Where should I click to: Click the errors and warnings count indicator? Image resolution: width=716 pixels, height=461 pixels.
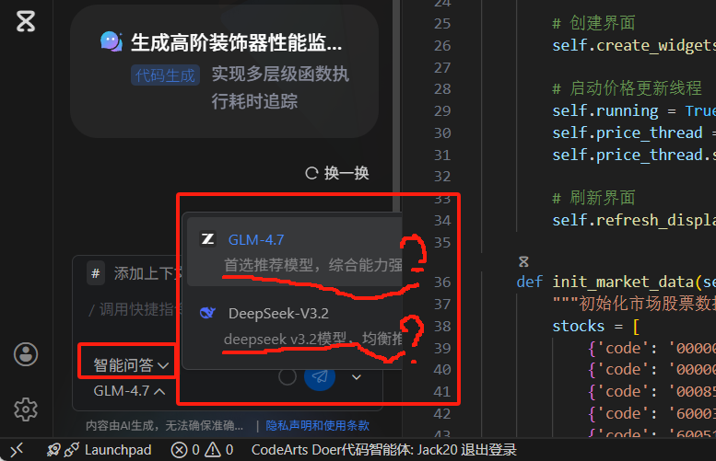click(202, 450)
